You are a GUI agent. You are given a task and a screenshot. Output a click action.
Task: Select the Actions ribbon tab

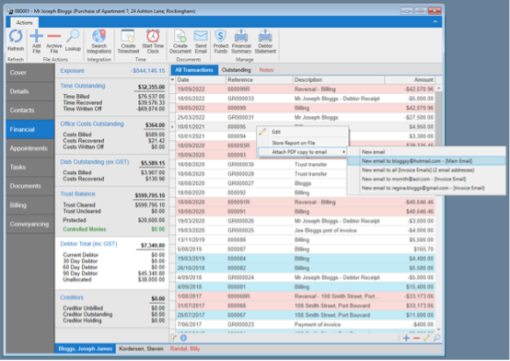pos(24,22)
